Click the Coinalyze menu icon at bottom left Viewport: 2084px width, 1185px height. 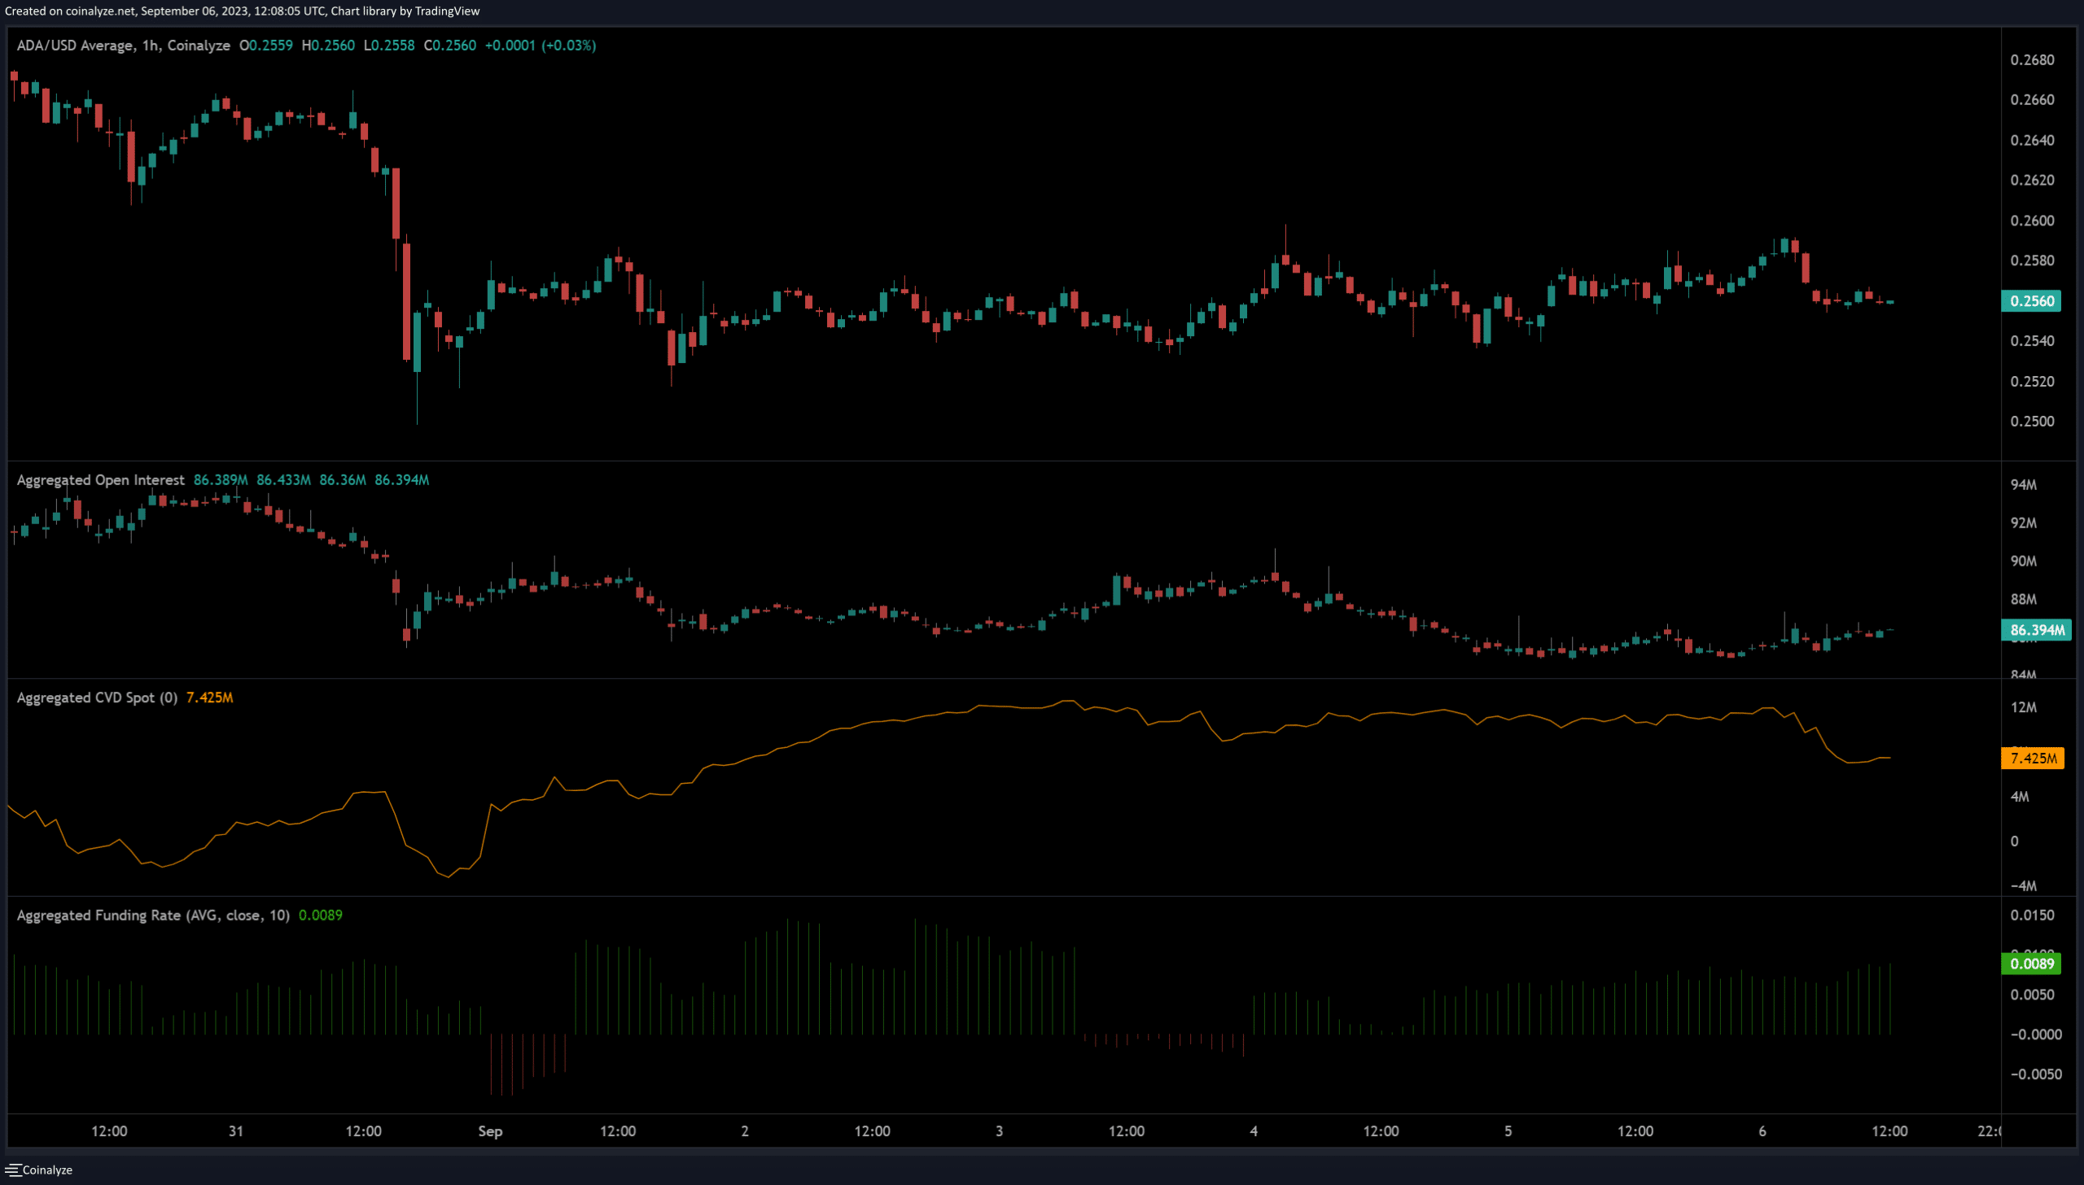pos(12,1170)
